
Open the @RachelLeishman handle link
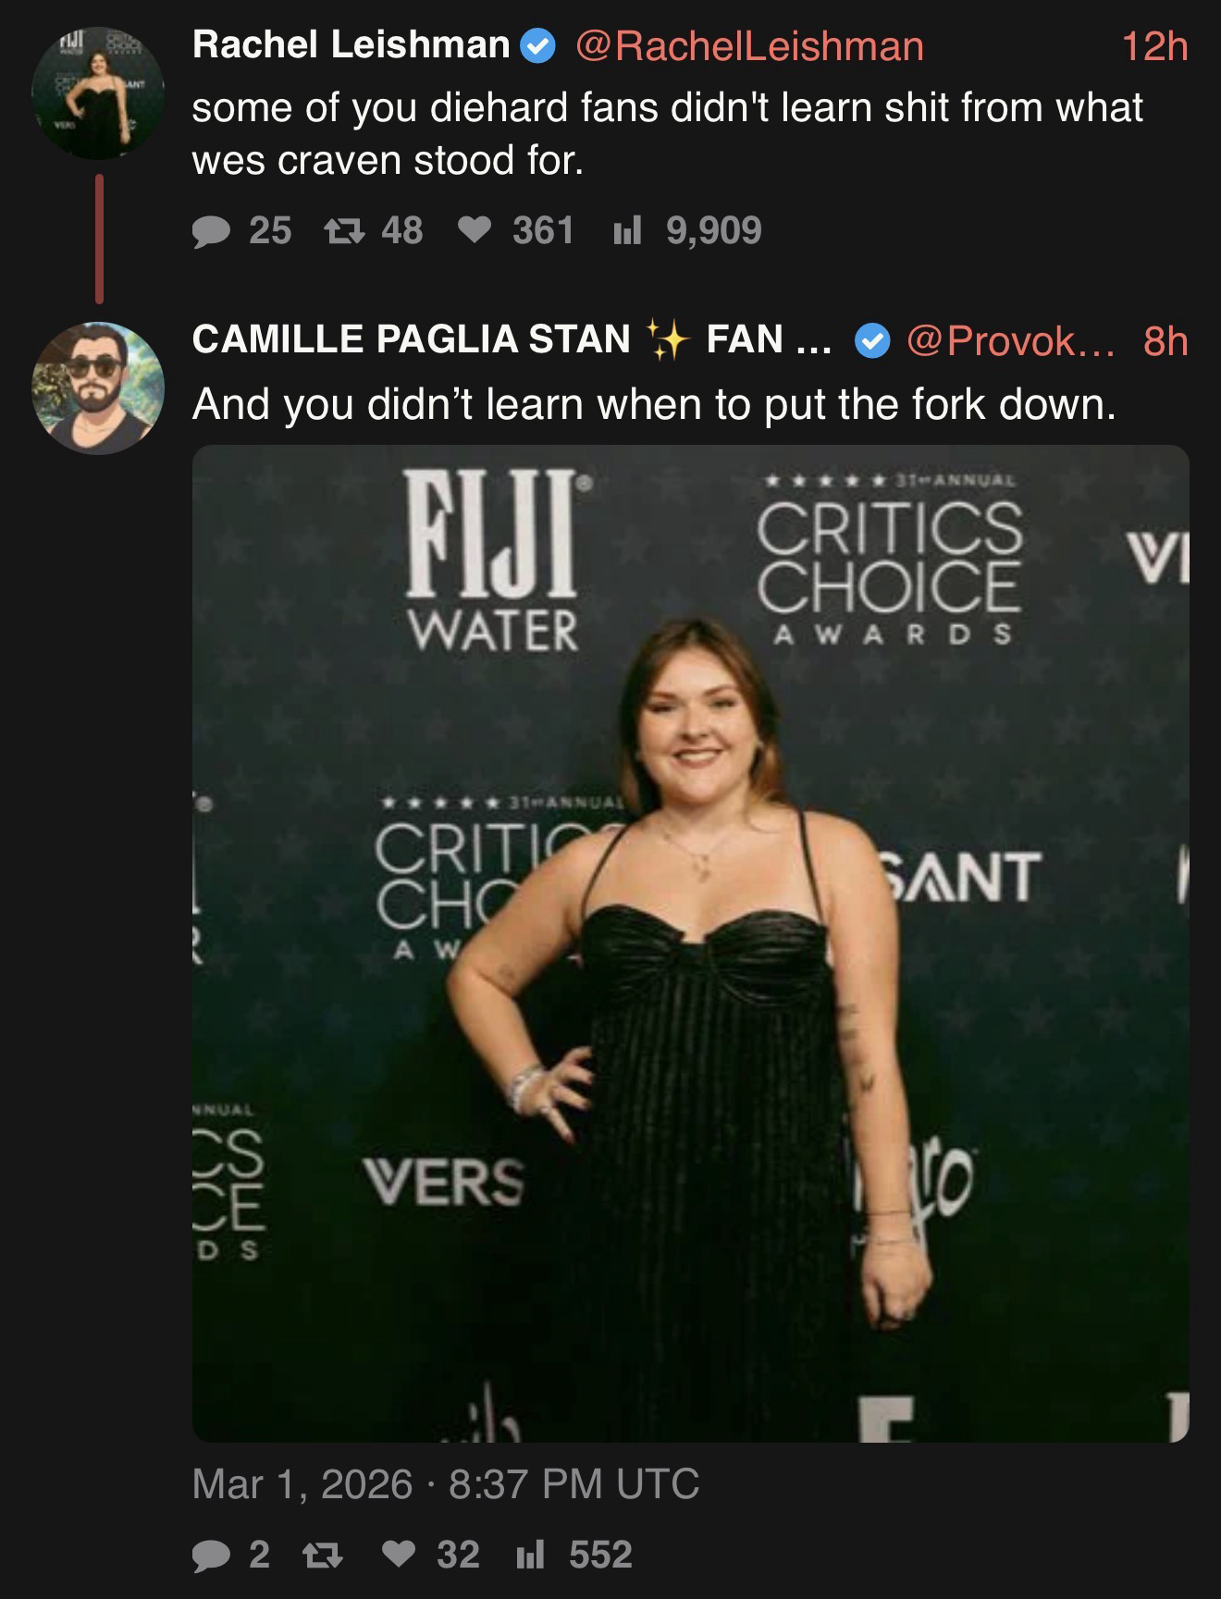749,46
